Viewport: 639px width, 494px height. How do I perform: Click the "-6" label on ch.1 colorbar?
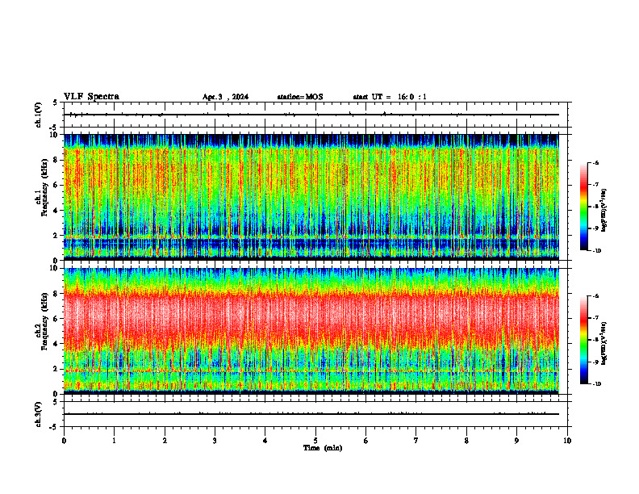pyautogui.click(x=595, y=163)
